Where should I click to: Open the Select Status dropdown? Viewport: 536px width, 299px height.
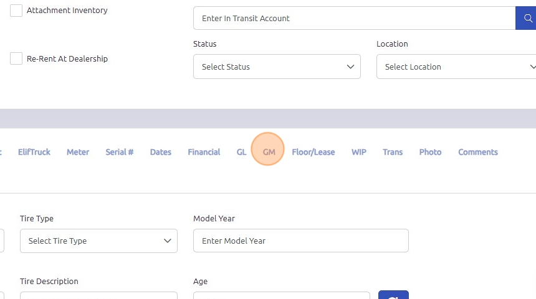[x=277, y=67]
